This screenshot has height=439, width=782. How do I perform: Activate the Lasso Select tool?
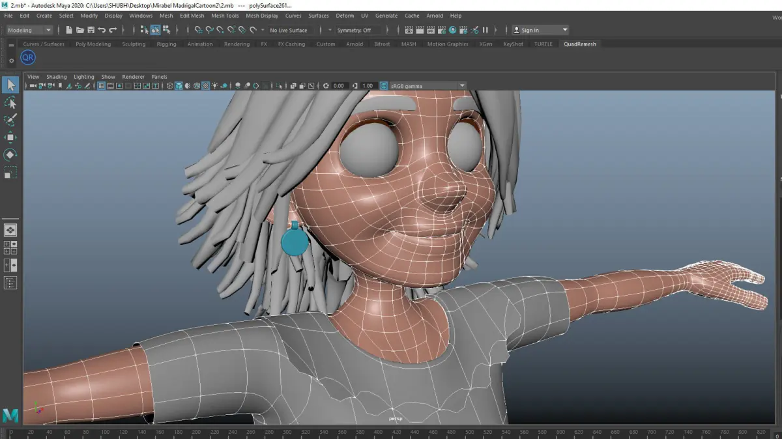[x=10, y=102]
